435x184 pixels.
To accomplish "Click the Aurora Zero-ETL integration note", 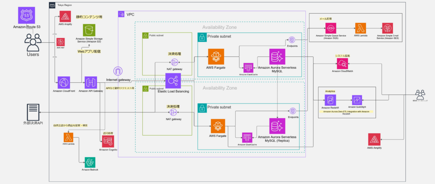I will point(346,112).
